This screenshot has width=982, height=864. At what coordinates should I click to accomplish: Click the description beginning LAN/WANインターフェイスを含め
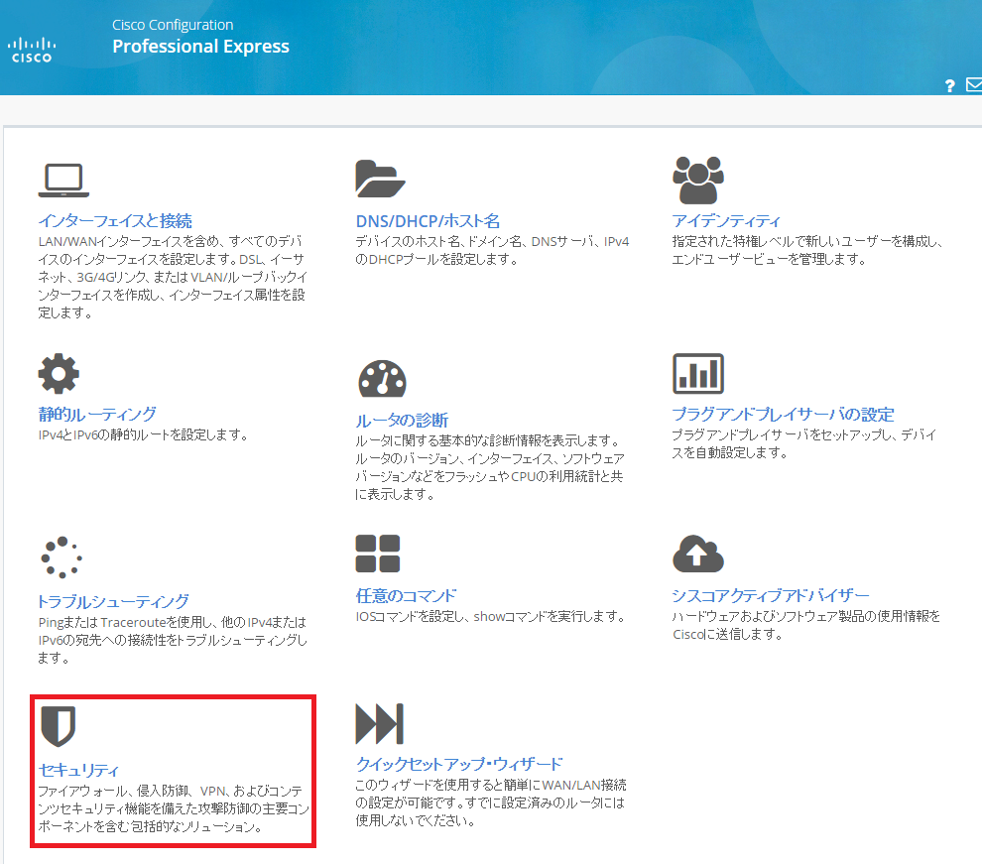click(x=173, y=277)
